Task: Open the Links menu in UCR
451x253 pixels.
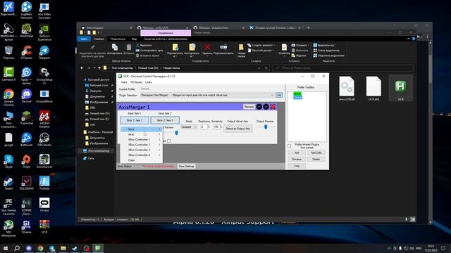Action: pyautogui.click(x=149, y=82)
